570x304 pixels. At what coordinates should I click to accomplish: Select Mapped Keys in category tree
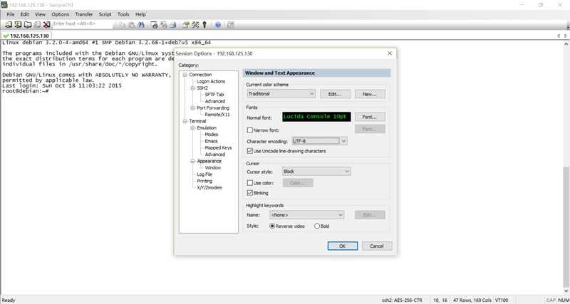tap(218, 148)
